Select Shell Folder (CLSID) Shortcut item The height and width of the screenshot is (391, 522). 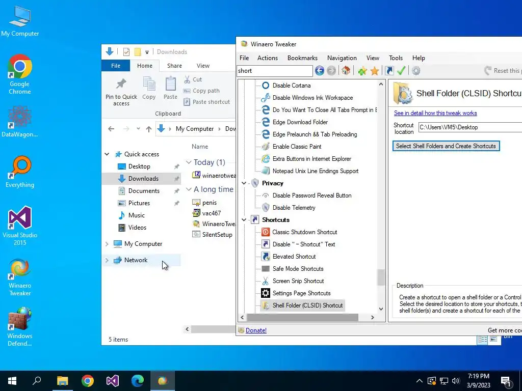302,305
